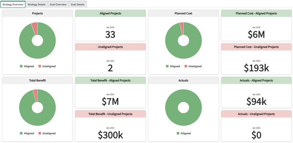Toggle Unaligned legend swatch in Planned Cost chart
The image size is (293, 143).
pyautogui.click(x=186, y=66)
